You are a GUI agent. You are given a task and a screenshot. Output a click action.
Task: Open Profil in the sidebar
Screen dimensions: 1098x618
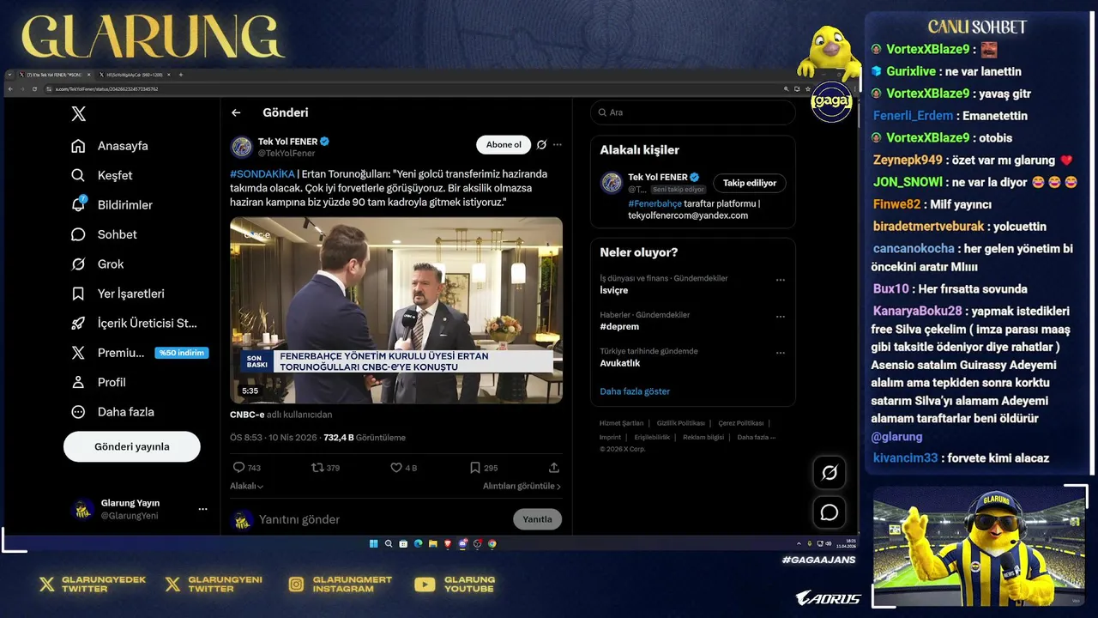pos(99,383)
